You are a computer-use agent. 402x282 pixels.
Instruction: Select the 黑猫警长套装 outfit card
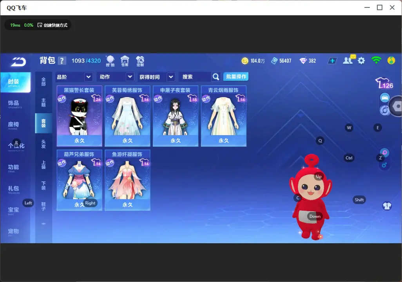pyautogui.click(x=80, y=116)
